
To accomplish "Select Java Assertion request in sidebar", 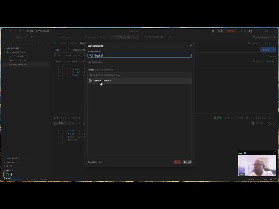I will pos(18,65).
